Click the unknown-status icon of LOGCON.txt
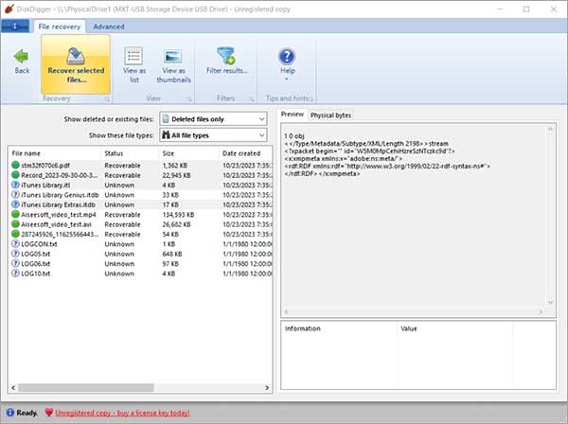Viewport: 568px width, 424px height. 14,245
